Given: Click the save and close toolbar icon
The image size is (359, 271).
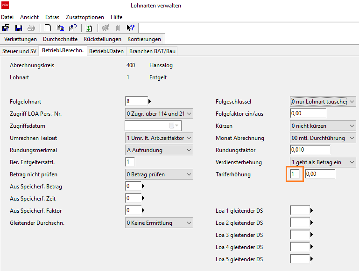Looking at the screenshot, I should 6,28.
